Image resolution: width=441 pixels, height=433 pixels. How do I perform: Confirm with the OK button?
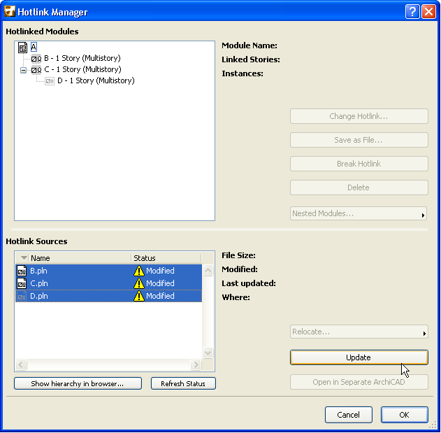tap(405, 416)
